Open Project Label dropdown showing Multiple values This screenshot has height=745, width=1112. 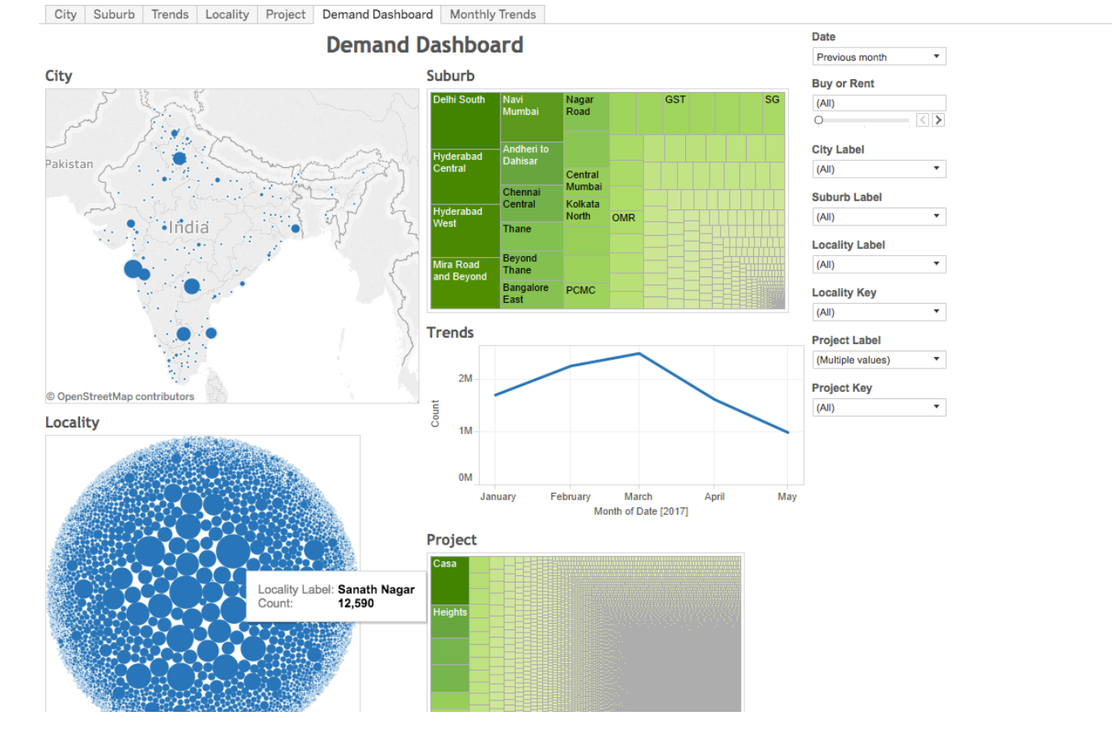point(878,360)
